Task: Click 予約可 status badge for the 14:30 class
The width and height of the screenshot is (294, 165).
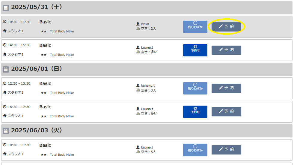Action: tap(195, 50)
